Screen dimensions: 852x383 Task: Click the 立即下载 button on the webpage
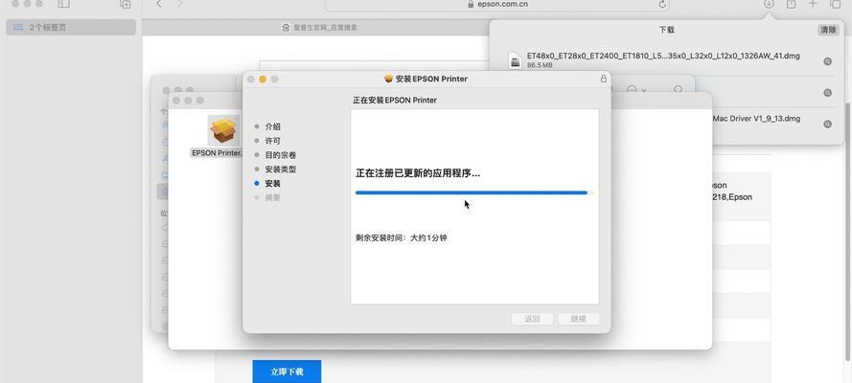(x=287, y=372)
